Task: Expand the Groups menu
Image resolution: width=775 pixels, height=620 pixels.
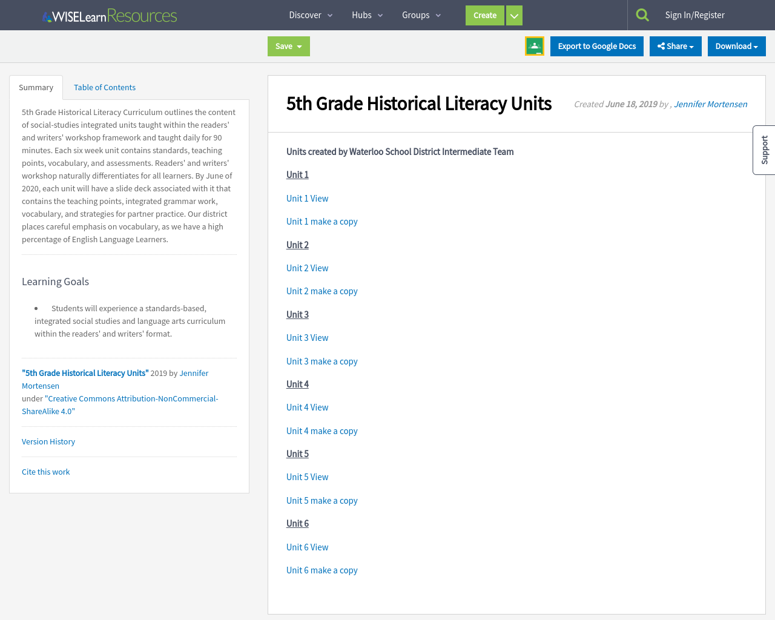Action: point(421,15)
